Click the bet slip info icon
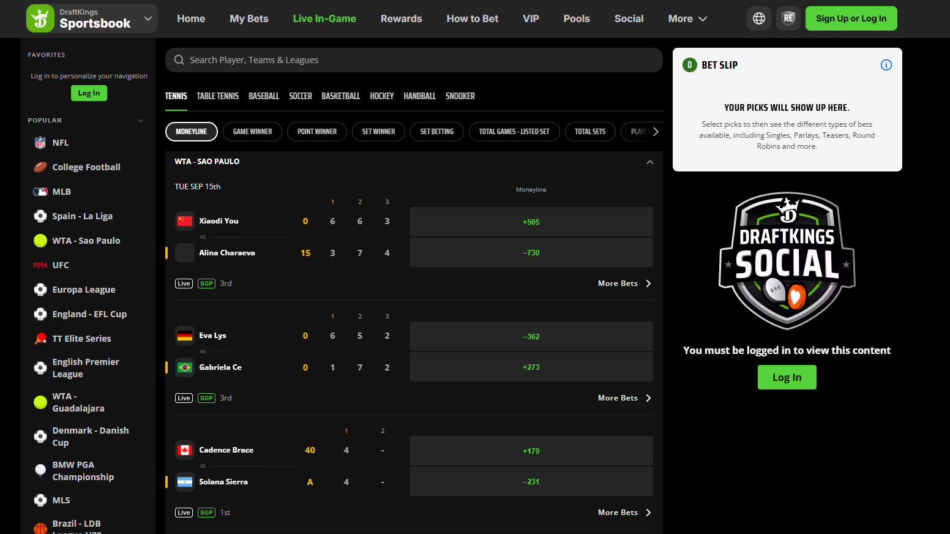The height and width of the screenshot is (534, 950). click(886, 65)
